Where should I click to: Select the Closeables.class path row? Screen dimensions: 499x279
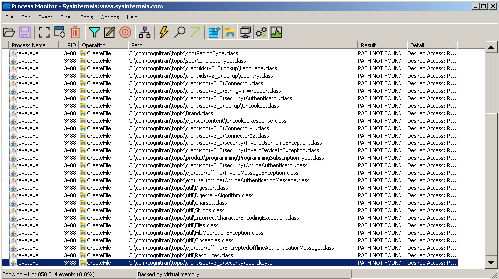click(229, 240)
